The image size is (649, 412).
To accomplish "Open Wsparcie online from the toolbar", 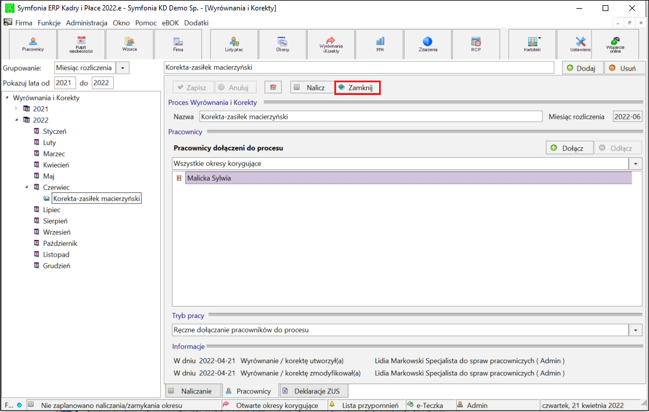I will coord(615,44).
